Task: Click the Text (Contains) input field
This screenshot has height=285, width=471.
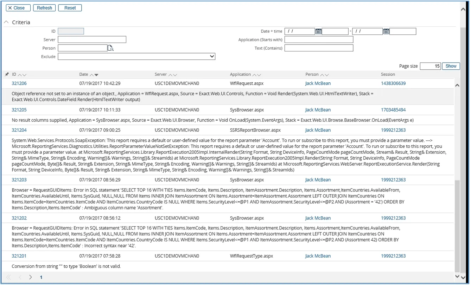Action: (318, 48)
